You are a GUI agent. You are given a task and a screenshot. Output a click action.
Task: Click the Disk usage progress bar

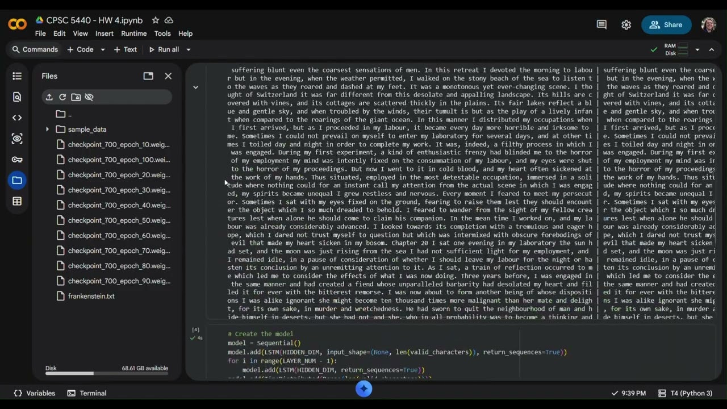107,373
